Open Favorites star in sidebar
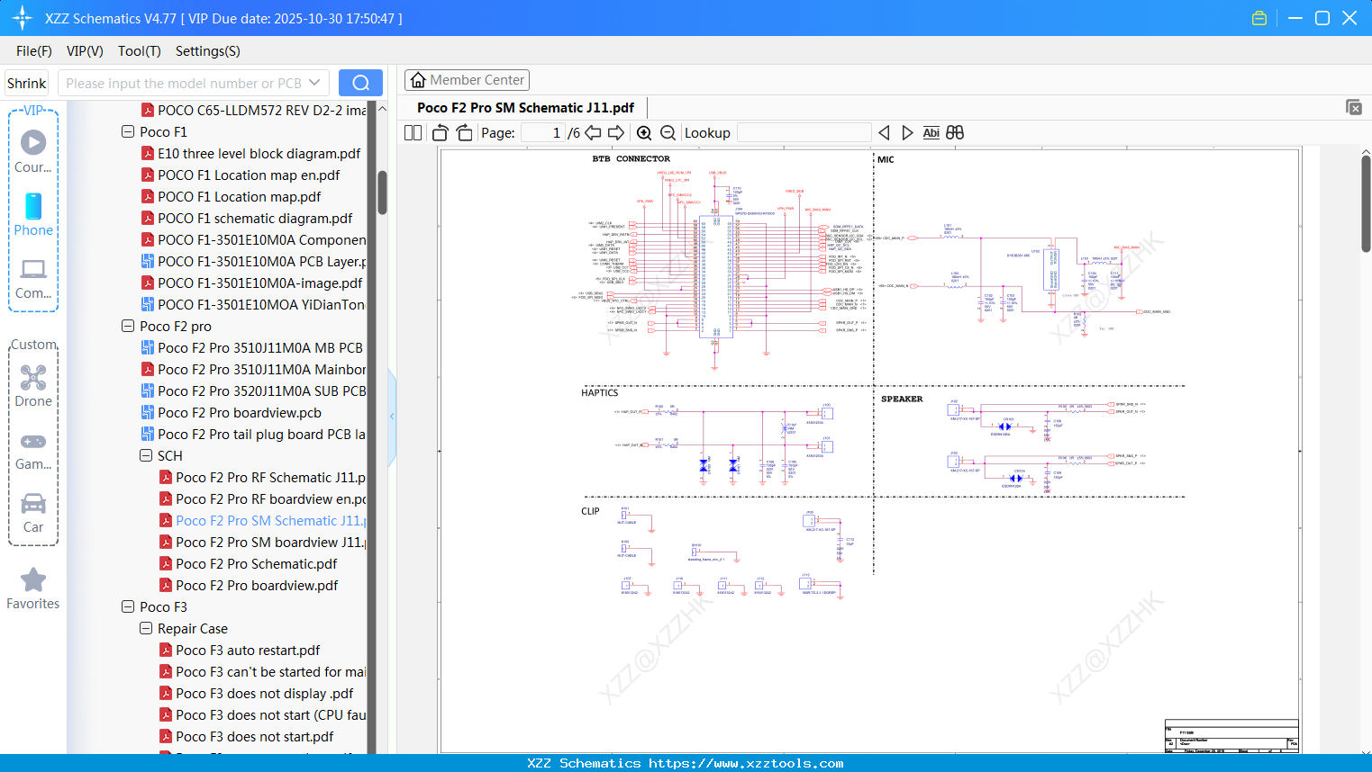The height and width of the screenshot is (772, 1372). [33, 588]
